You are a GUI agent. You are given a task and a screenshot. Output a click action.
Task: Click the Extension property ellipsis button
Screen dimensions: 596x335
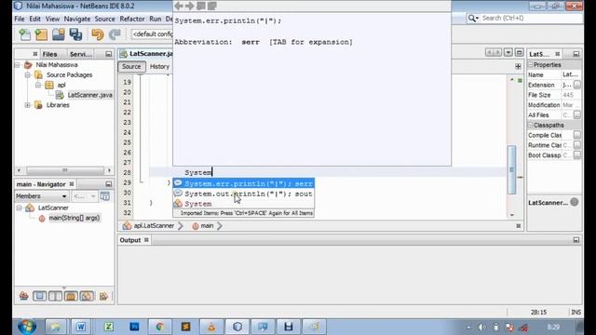pos(577,85)
